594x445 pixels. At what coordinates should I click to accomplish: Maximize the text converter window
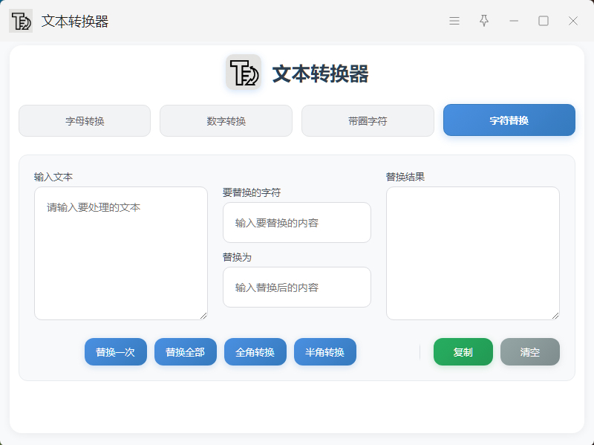click(x=544, y=21)
